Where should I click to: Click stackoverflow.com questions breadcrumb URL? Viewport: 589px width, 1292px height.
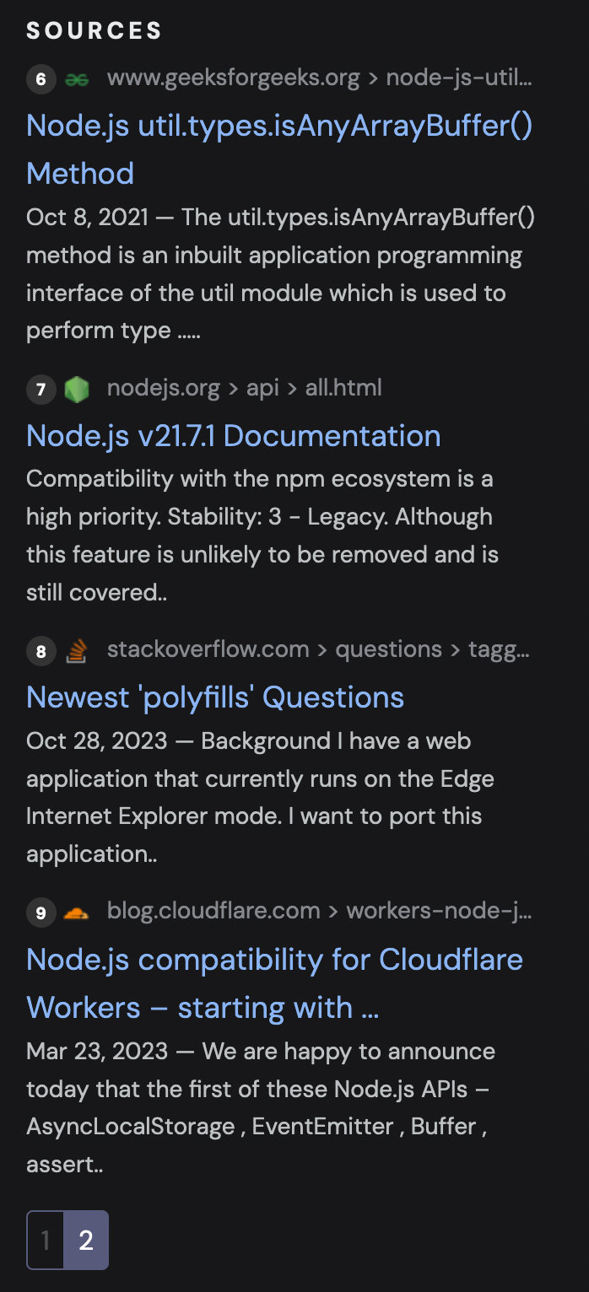[x=319, y=649]
